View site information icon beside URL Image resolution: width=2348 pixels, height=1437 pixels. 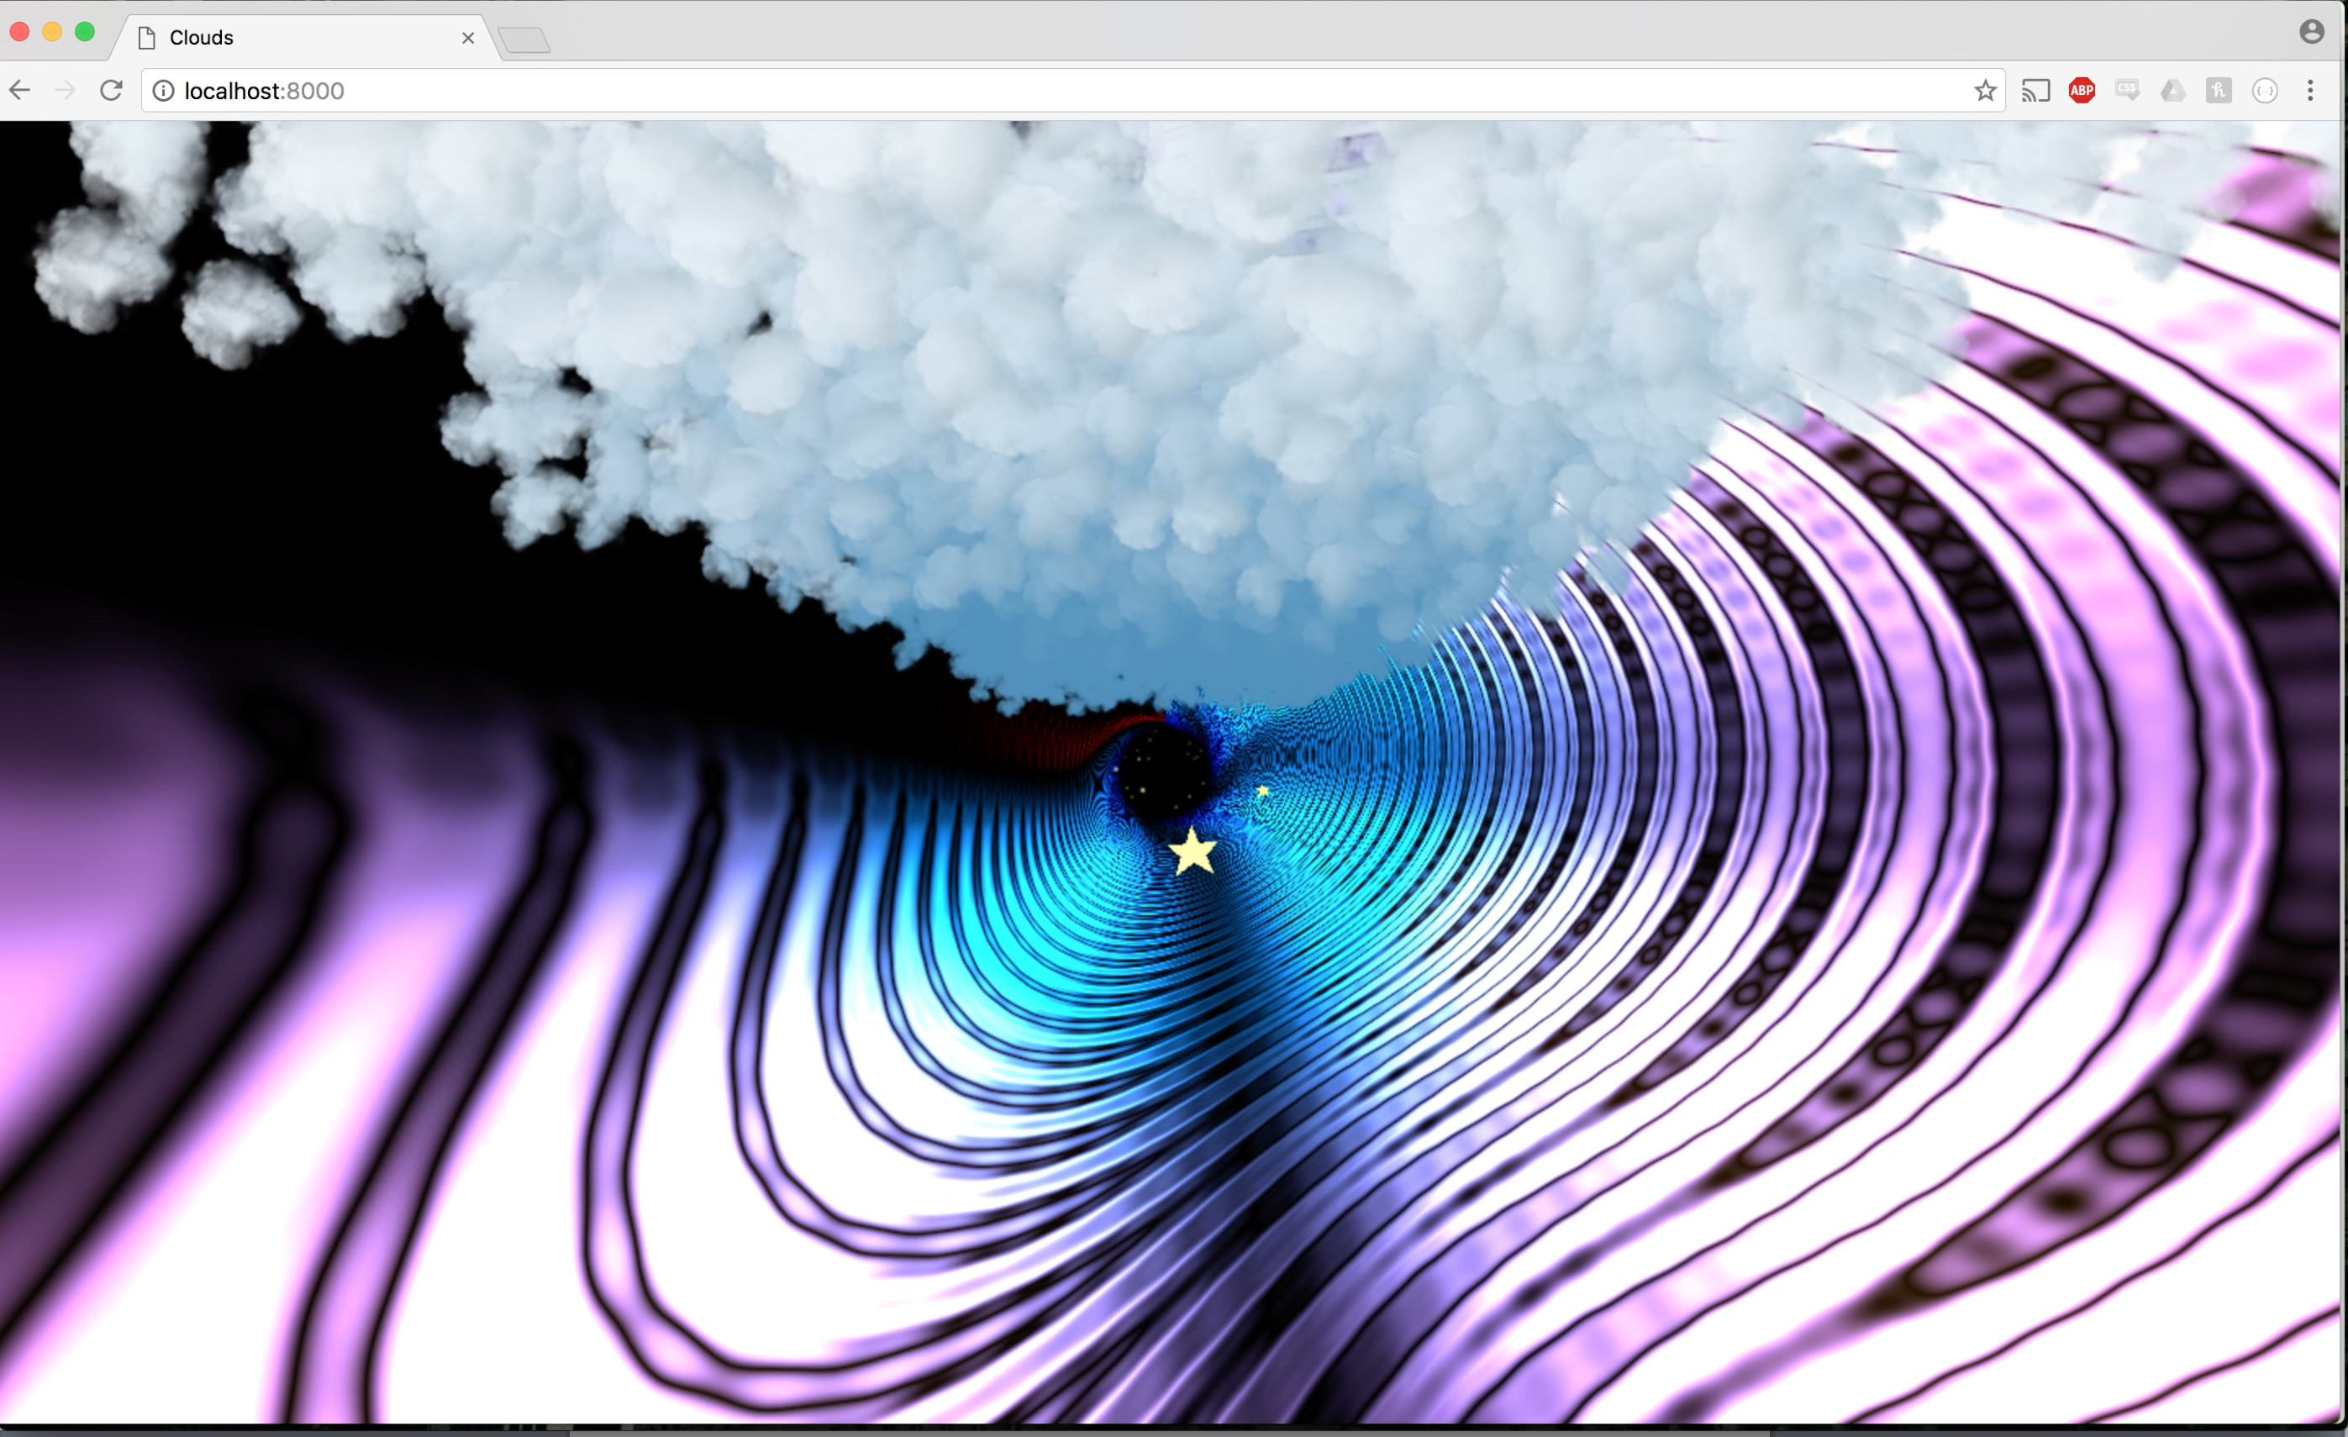pos(164,91)
